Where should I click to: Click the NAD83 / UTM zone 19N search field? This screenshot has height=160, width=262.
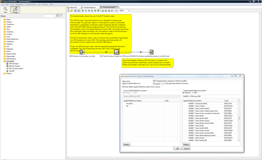click(x=212, y=96)
